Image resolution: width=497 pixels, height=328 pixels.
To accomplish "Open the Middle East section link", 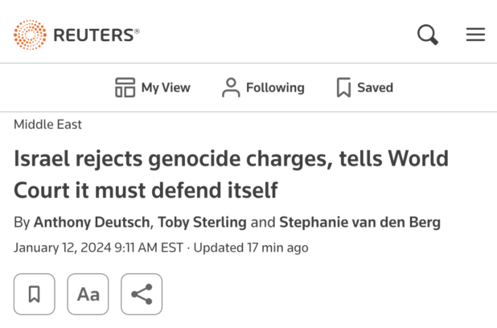I will point(47,125).
